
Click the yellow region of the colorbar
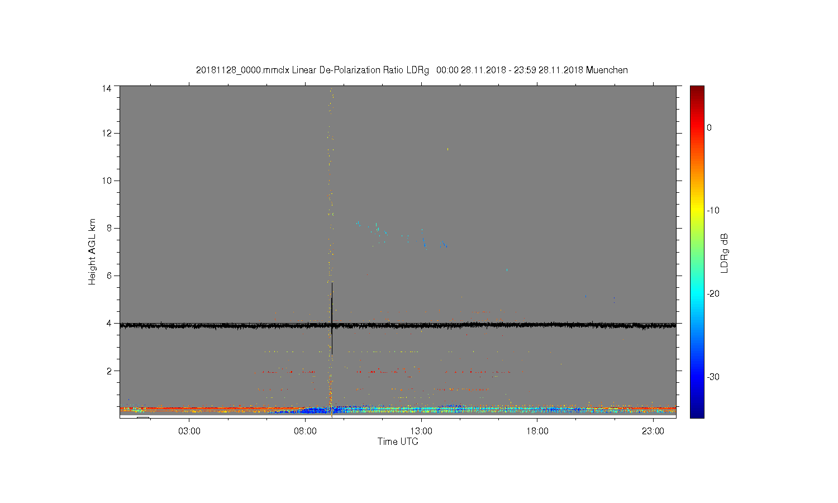(697, 211)
